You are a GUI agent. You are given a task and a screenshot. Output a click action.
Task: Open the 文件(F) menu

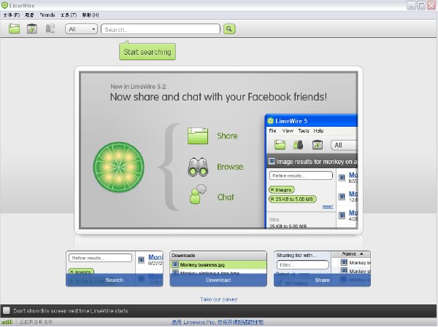pyautogui.click(x=12, y=15)
